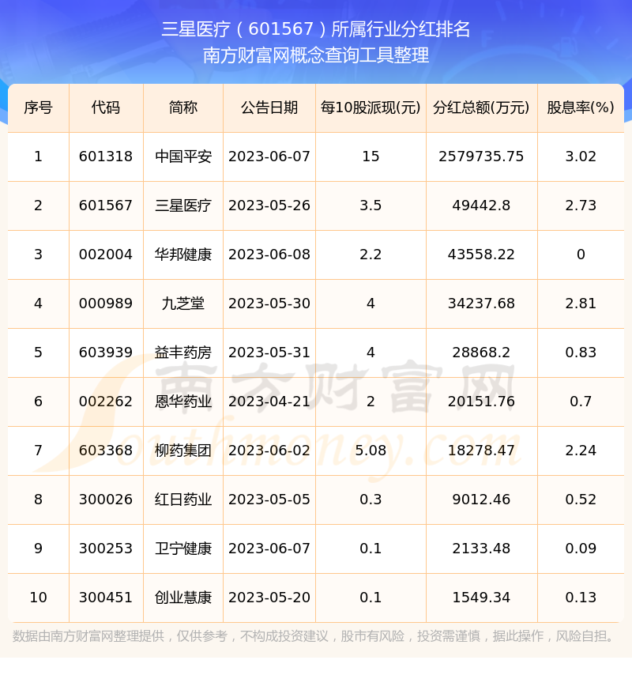
Task: Click the 股息率(%) column header
Action: click(581, 107)
